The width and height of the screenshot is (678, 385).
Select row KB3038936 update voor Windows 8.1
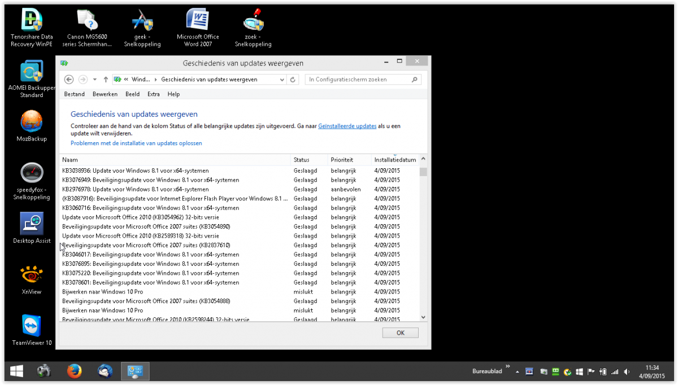[240, 170]
